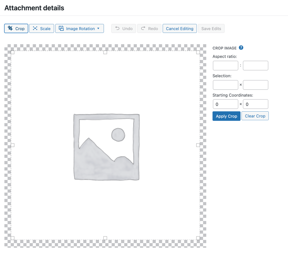Focus the selection width field

225,85
